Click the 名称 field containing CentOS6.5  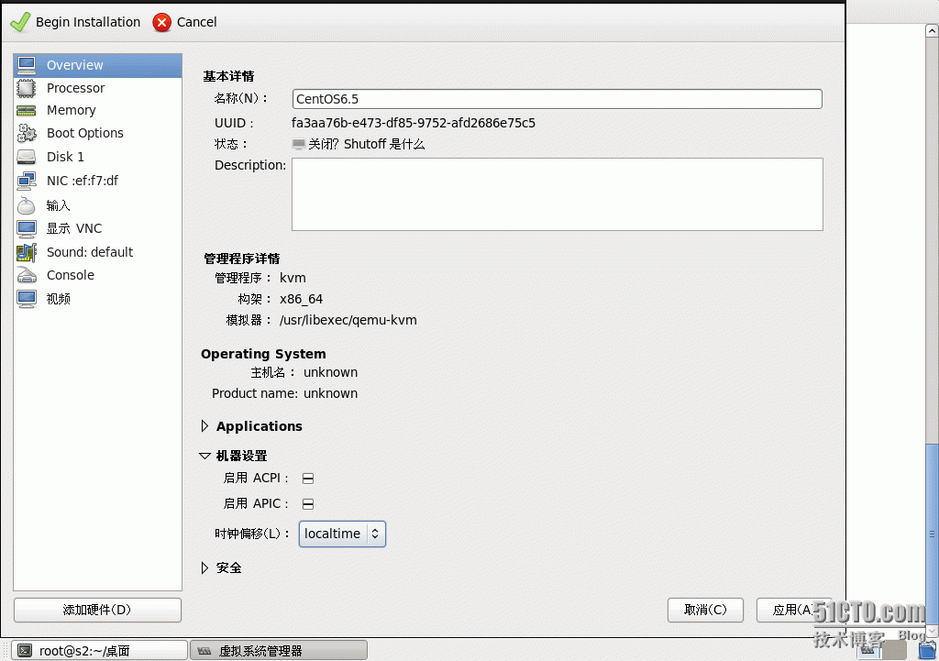click(x=557, y=99)
